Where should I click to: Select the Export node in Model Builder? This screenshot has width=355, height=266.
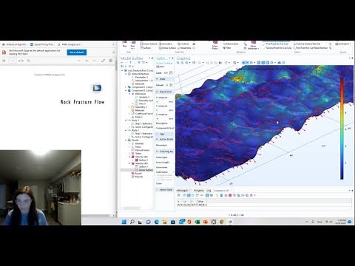[x=137, y=174]
